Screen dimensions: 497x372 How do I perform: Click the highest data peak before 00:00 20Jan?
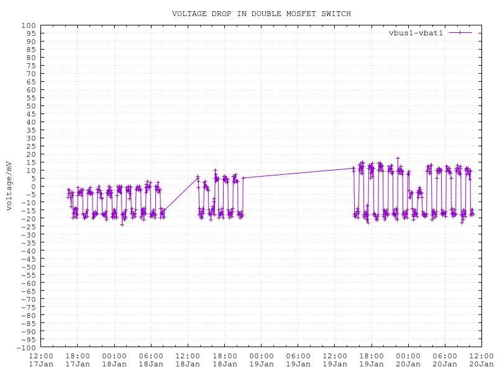coord(398,159)
